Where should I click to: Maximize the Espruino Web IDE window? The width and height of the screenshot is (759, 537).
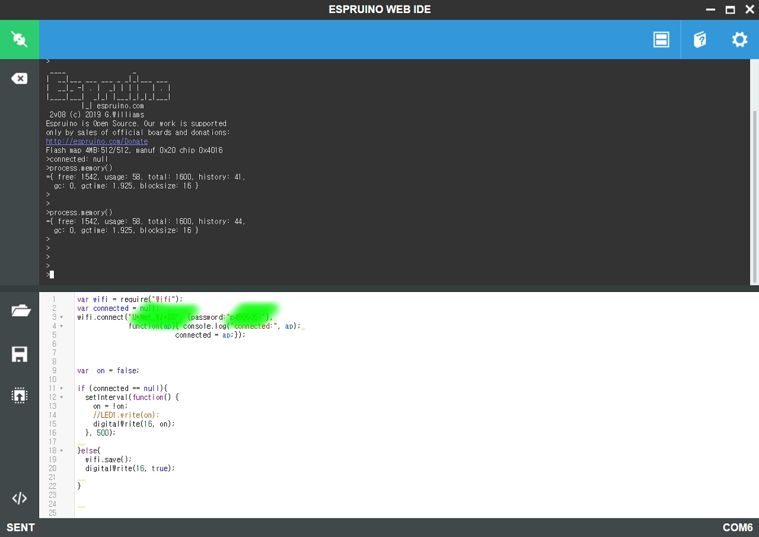[x=731, y=10]
